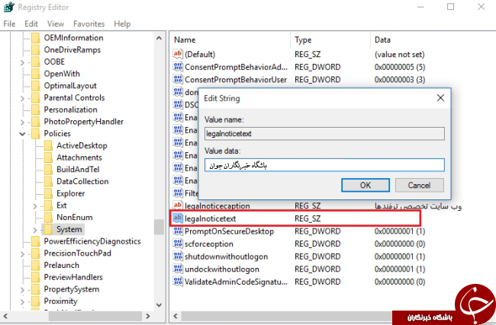Select the Prelaunch tree item
Viewport: 496px width, 325px height.
(x=61, y=266)
